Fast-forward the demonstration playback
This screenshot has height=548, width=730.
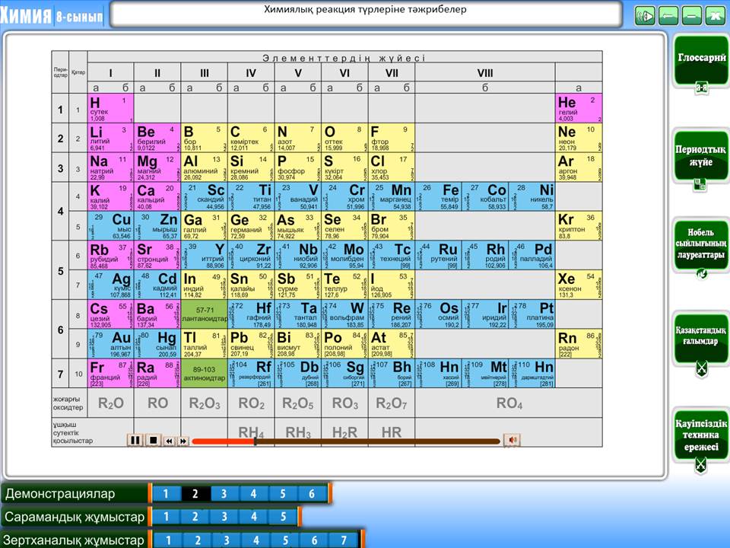coord(183,441)
